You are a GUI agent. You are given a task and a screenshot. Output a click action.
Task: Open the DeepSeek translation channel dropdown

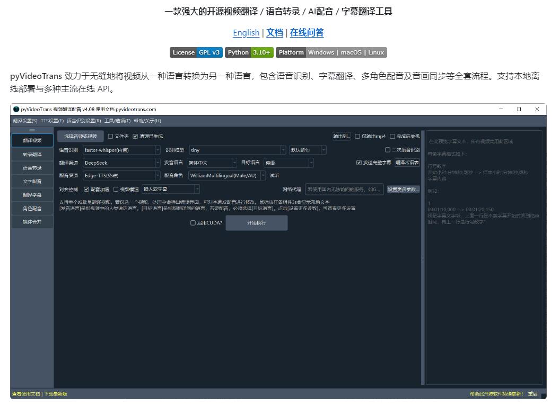coord(121,163)
